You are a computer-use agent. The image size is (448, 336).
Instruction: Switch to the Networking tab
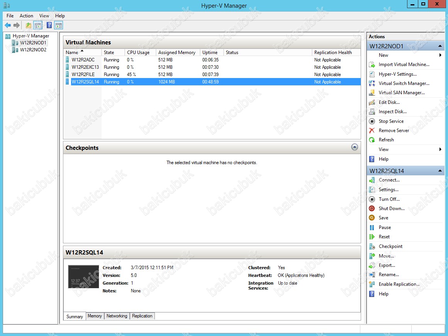tap(117, 316)
